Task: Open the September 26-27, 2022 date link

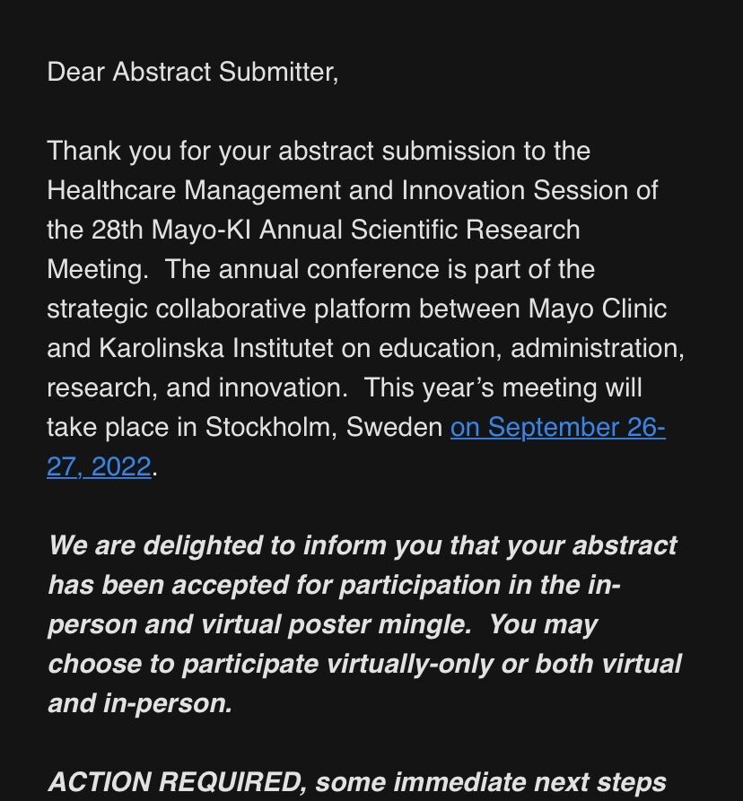Action: pos(557,428)
